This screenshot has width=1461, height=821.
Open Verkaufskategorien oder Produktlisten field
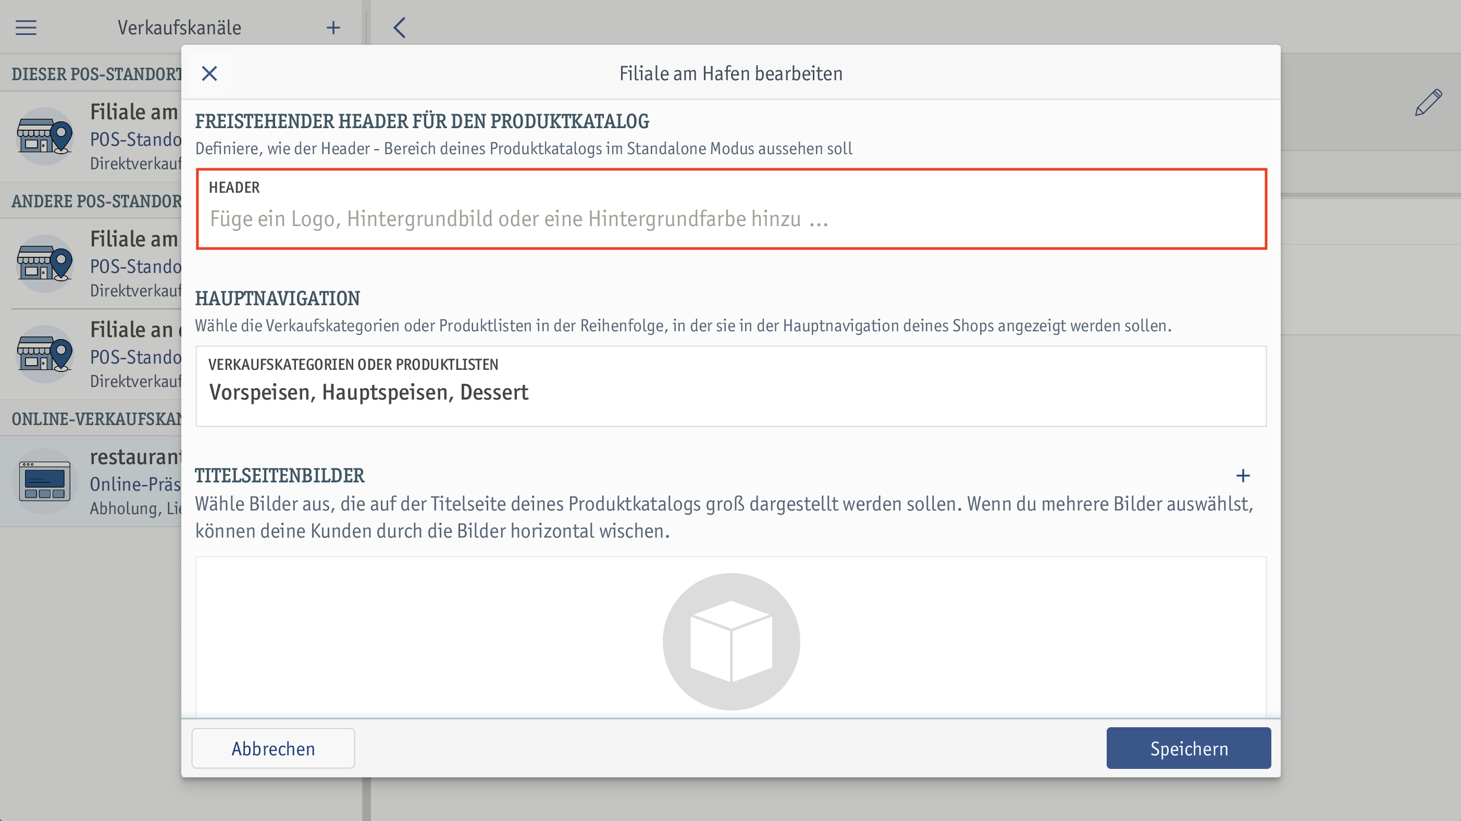(731, 386)
